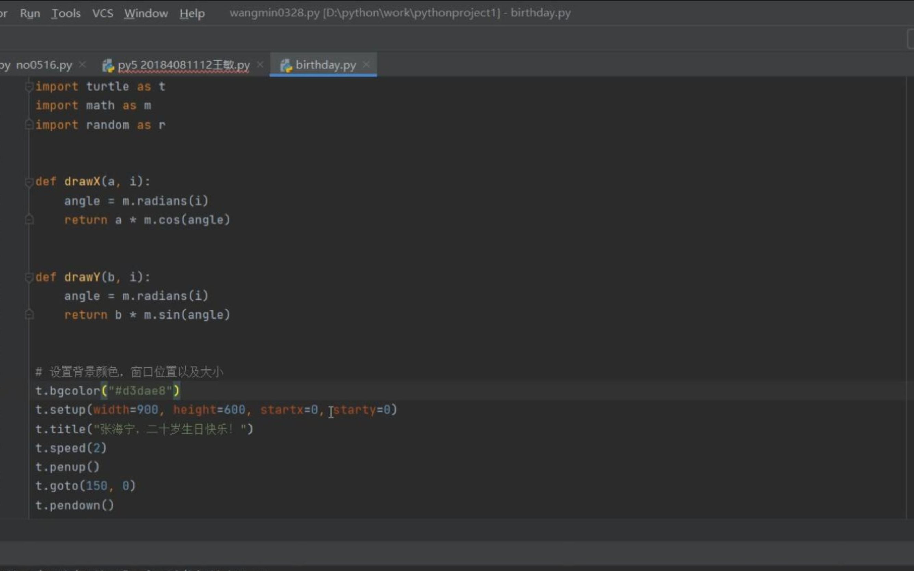The height and width of the screenshot is (571, 914).
Task: Click fold end marker at drawX return
Action: 29,220
